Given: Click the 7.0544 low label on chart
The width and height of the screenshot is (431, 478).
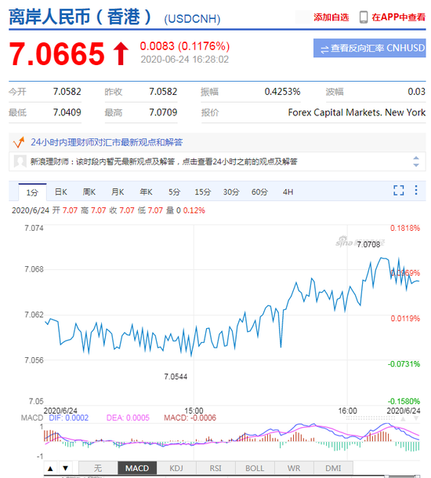Looking at the screenshot, I should (176, 377).
